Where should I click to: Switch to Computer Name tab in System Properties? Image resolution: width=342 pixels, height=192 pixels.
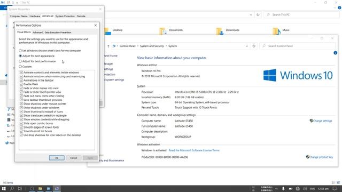click(19, 16)
